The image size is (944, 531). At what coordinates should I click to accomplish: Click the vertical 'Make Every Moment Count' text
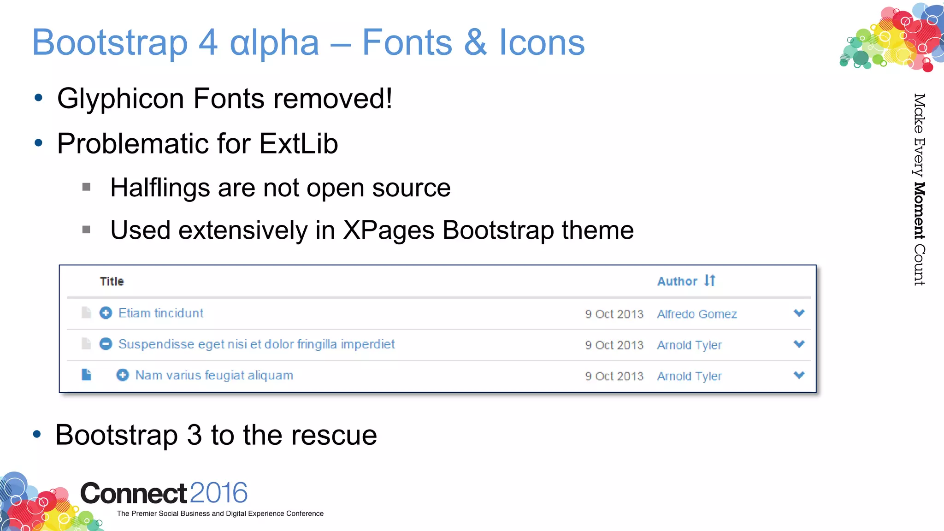pyautogui.click(x=919, y=189)
